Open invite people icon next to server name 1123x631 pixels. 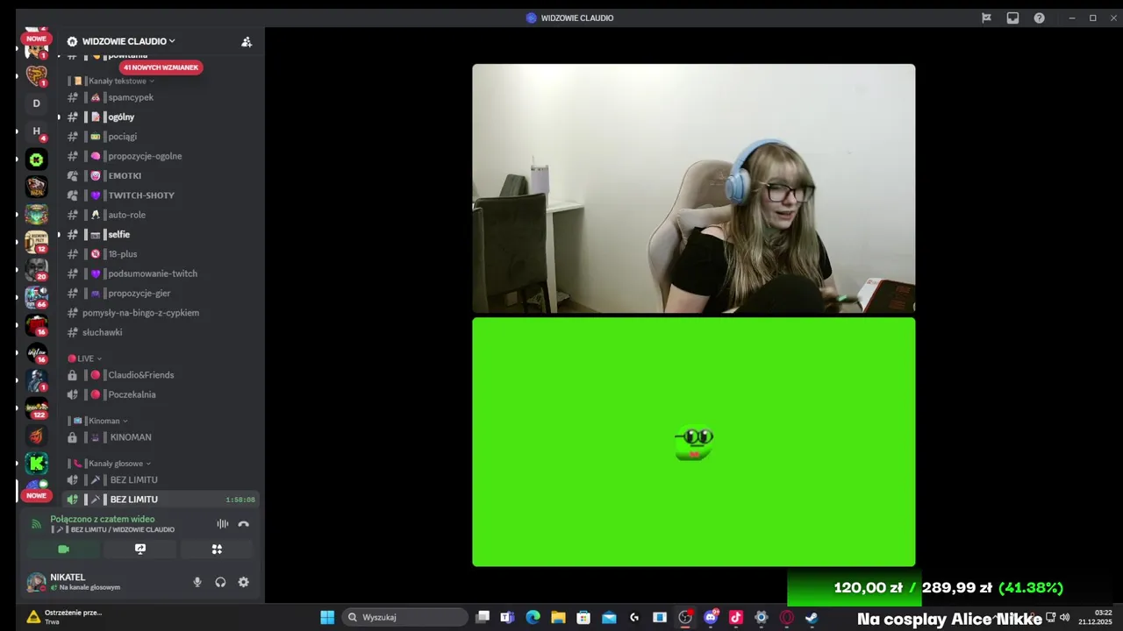(247, 41)
